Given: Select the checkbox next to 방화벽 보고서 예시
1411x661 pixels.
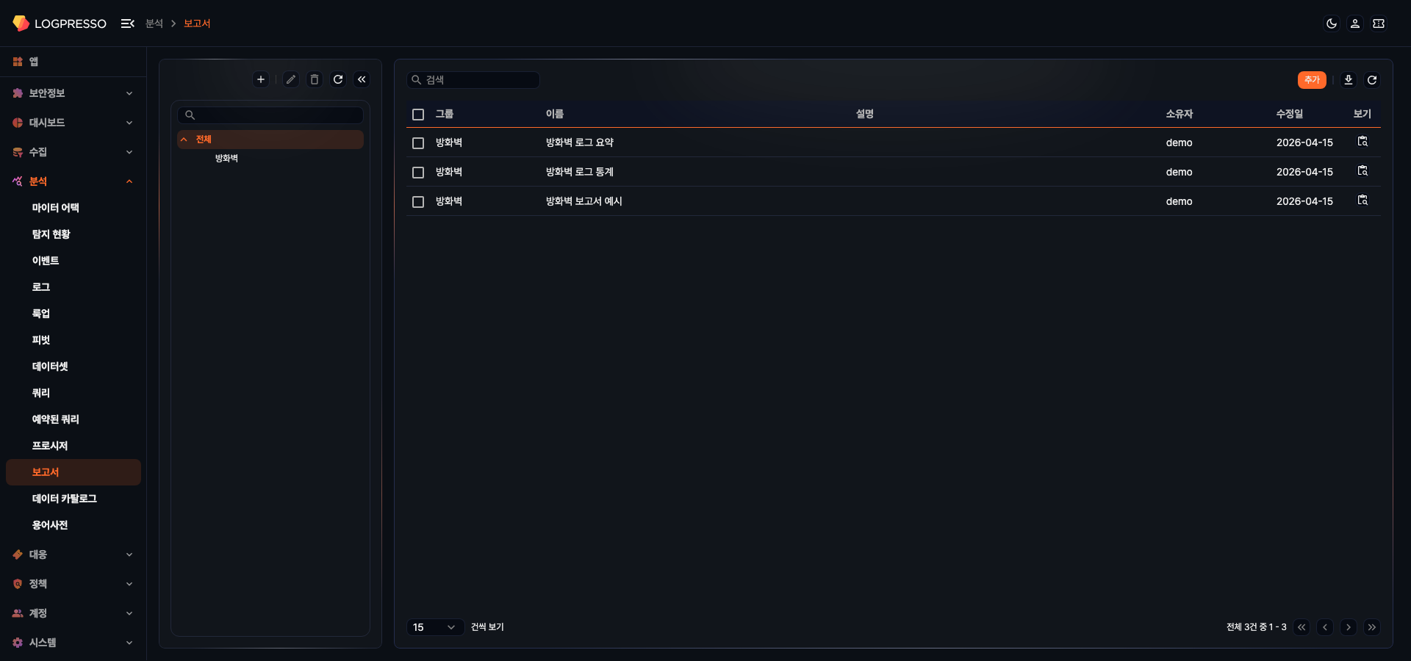Looking at the screenshot, I should point(418,201).
